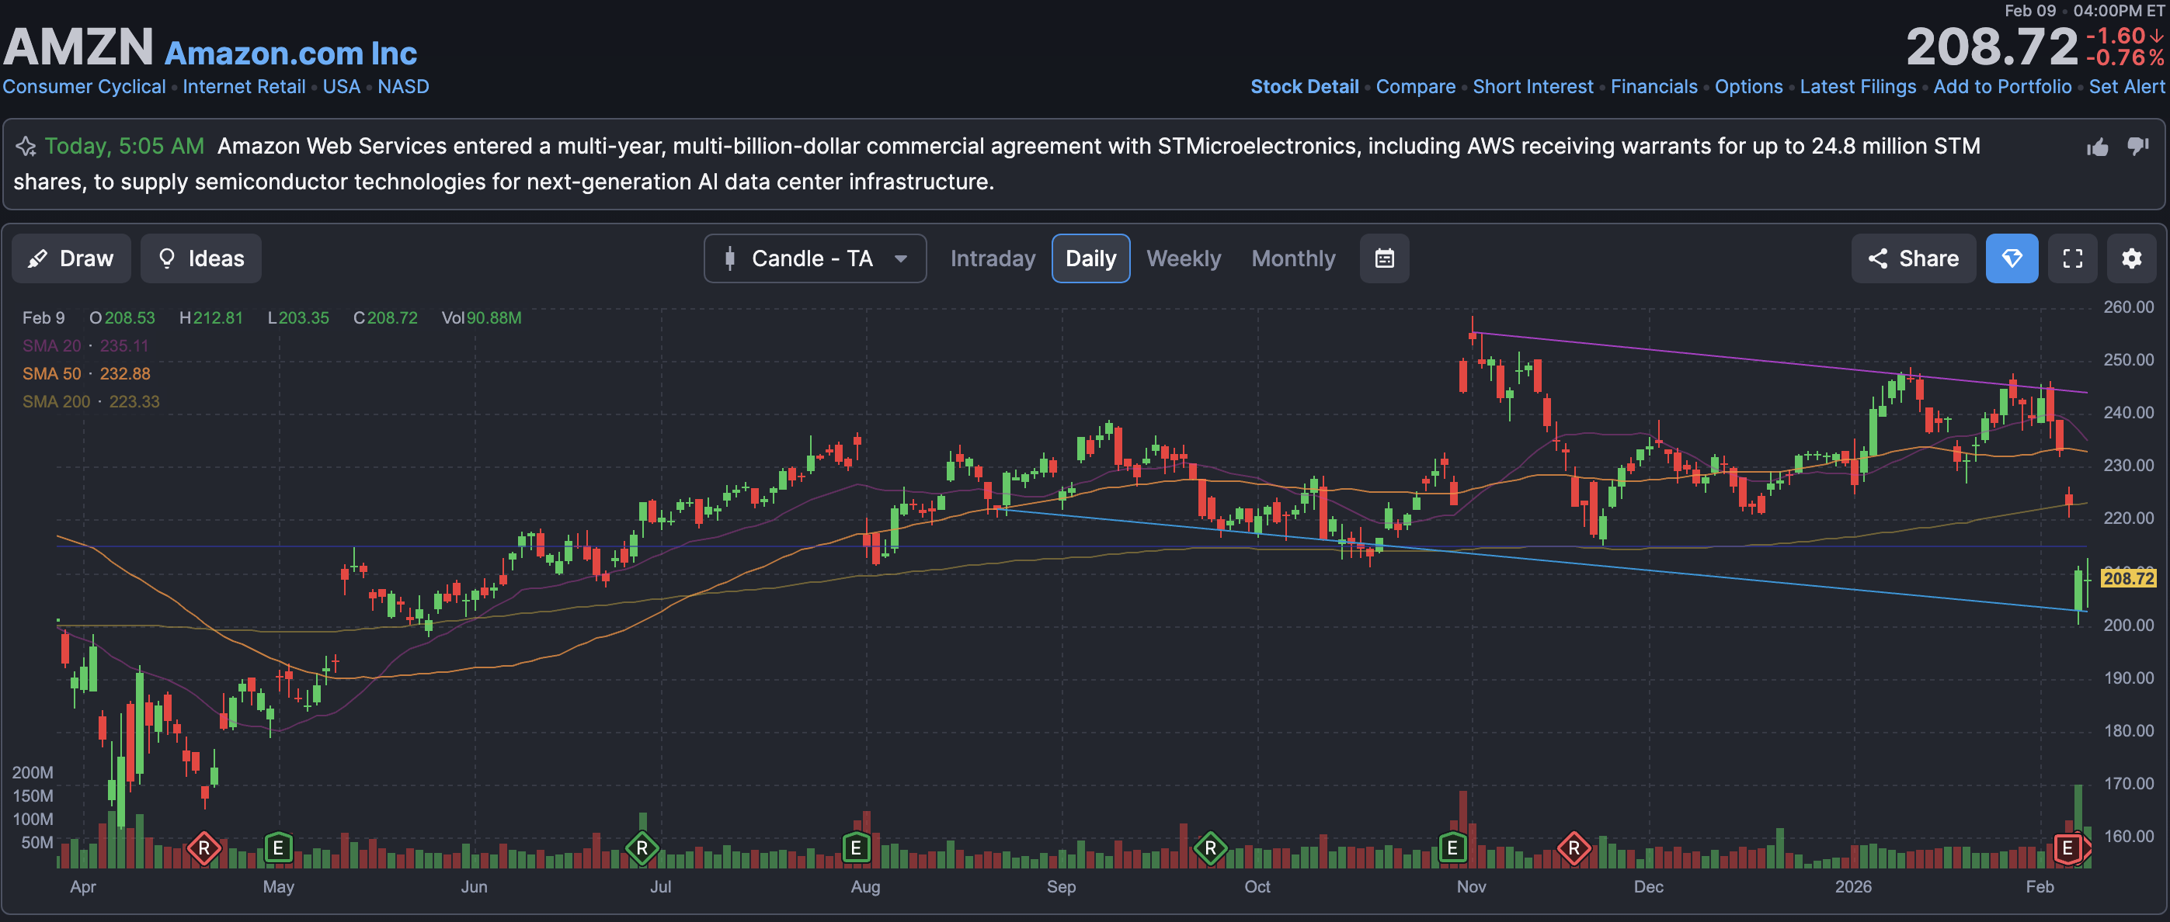Toggle SMA 200 indicator label
Viewport: 2170px width, 922px height.
56,402
